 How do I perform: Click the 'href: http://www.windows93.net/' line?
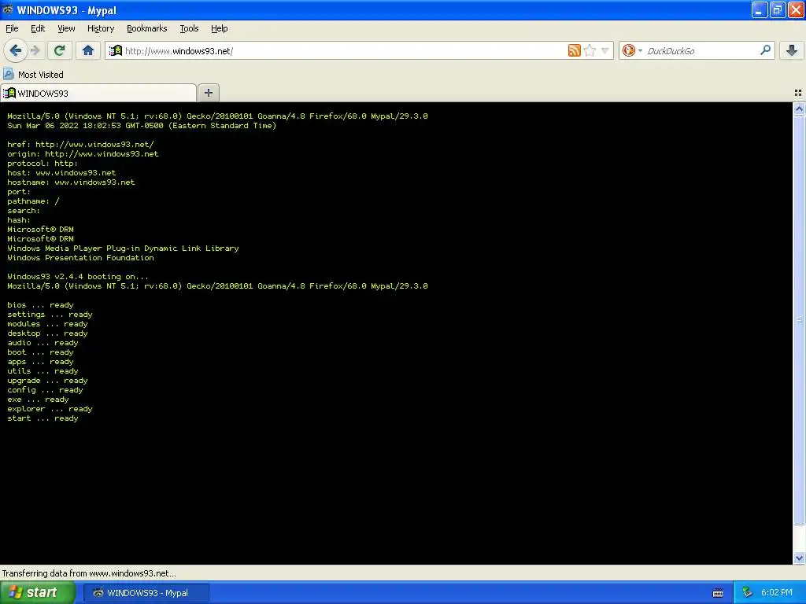[80, 145]
